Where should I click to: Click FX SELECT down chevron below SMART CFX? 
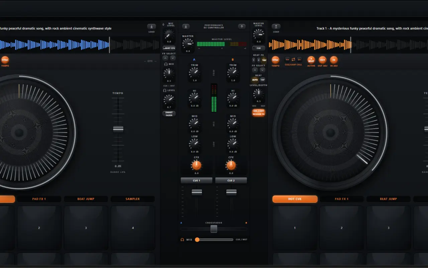tap(173, 58)
